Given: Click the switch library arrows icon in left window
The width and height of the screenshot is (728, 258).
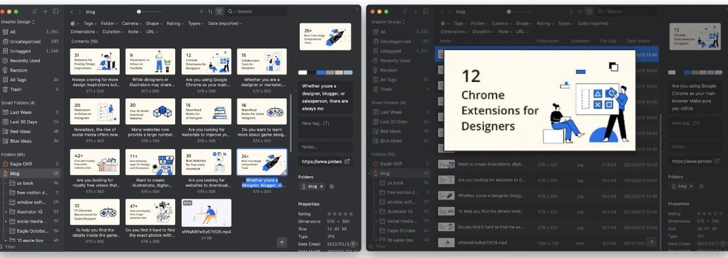Looking at the screenshot, I should click(x=35, y=11).
